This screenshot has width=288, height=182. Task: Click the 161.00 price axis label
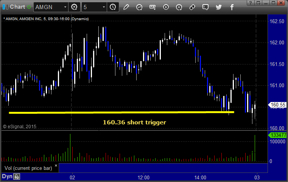click(277, 85)
